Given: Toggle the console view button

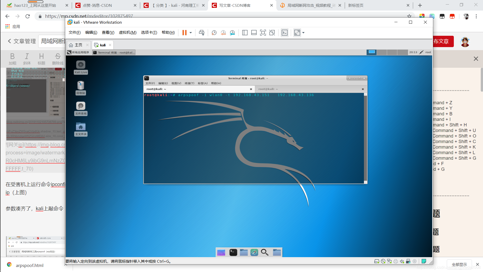Looking at the screenshot, I should pyautogui.click(x=285, y=33).
